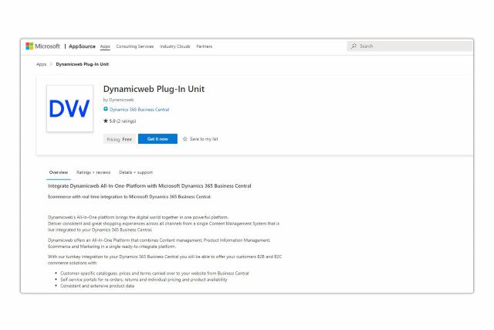The height and width of the screenshot is (330, 494).
Task: Click the search magnifier icon
Action: coord(354,46)
